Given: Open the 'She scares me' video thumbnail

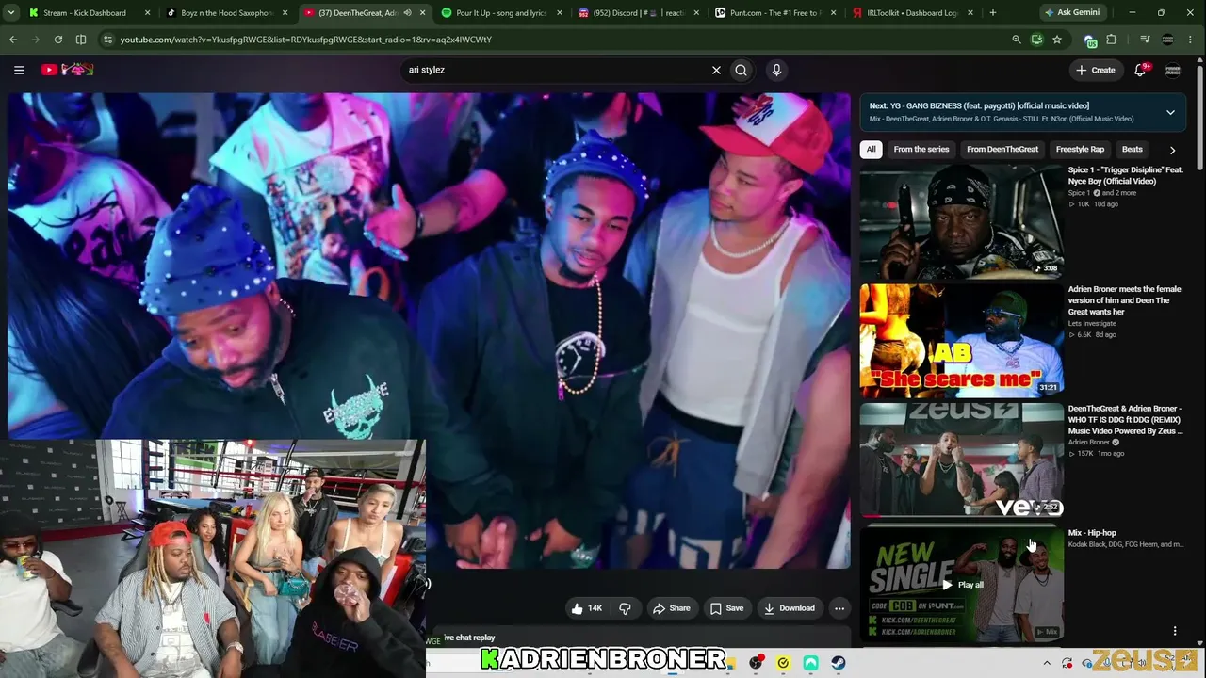Looking at the screenshot, I should point(961,341).
